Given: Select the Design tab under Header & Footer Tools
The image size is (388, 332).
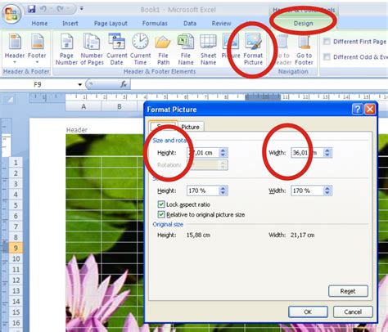Looking at the screenshot, I should 304,24.
